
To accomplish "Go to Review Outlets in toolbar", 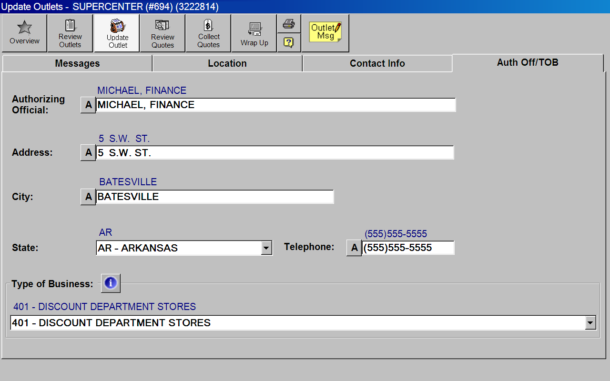I will 70,33.
